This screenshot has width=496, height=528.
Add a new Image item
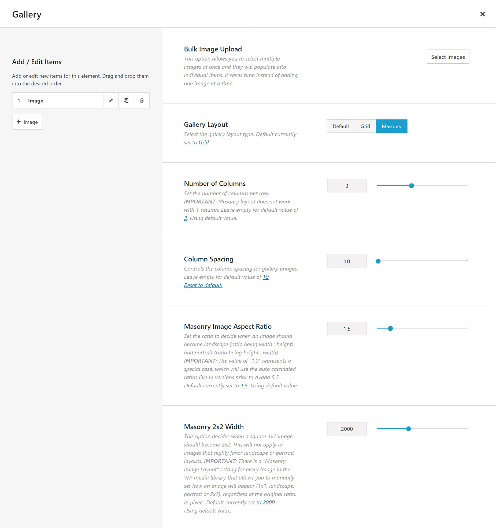pyautogui.click(x=27, y=122)
